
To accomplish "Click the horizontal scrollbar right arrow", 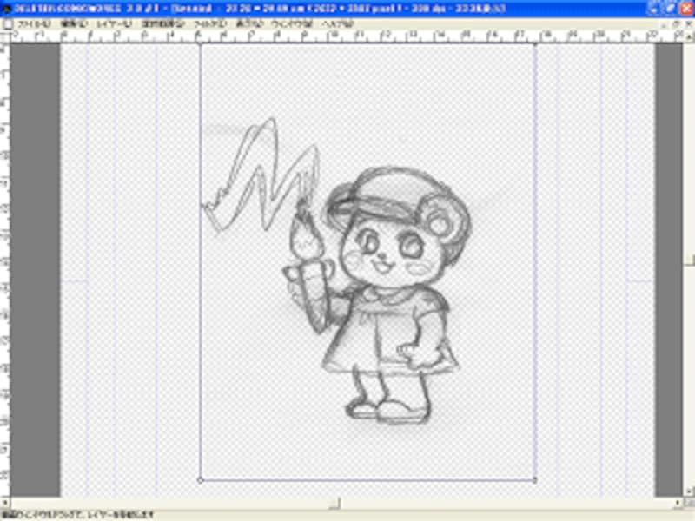I will pyautogui.click(x=678, y=503).
